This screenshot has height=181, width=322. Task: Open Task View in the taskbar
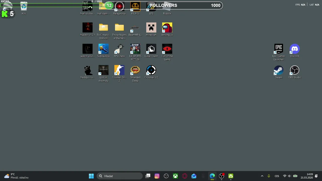click(148, 176)
